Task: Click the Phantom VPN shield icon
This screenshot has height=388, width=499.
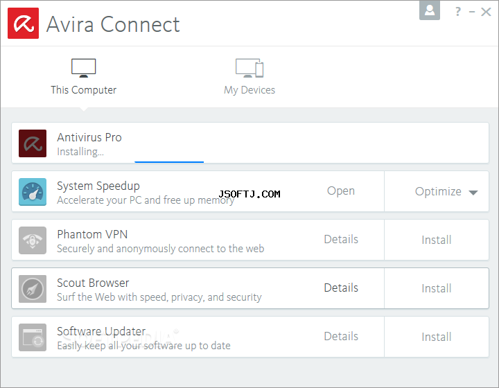Action: (33, 240)
